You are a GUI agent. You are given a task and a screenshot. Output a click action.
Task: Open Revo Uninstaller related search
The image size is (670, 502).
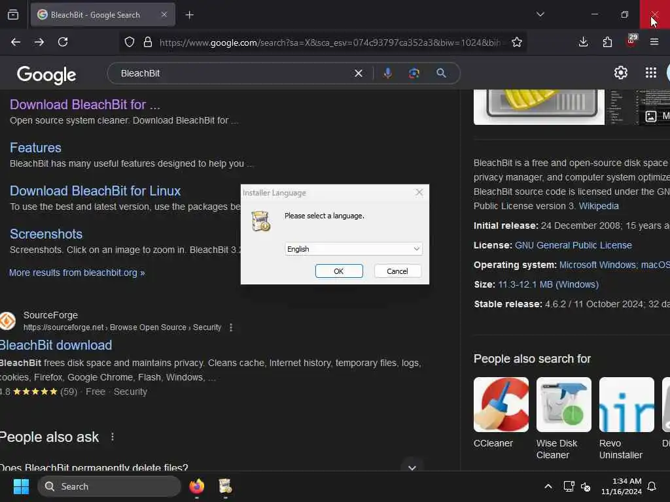[x=626, y=418]
